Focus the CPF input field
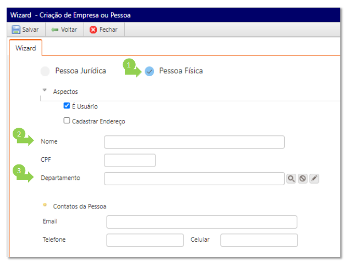Image resolution: width=348 pixels, height=262 pixels. tap(130, 160)
